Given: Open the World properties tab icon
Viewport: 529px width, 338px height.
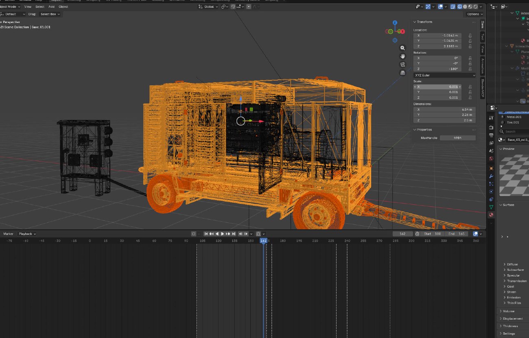Looking at the screenshot, I should tap(491, 159).
